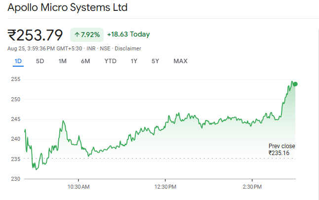Click the 12:30 PM time axis label
Viewport: 319px width, 200px height.
point(165,187)
